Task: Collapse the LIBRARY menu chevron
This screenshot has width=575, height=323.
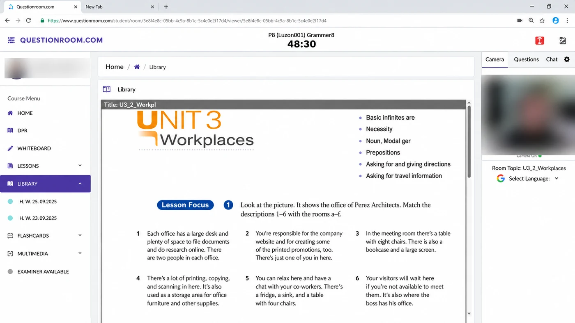Action: point(80,184)
